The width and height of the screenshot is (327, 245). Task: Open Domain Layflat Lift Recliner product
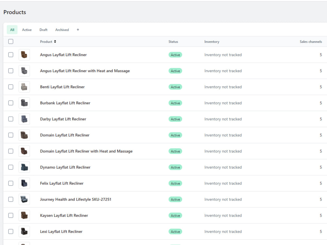65,135
